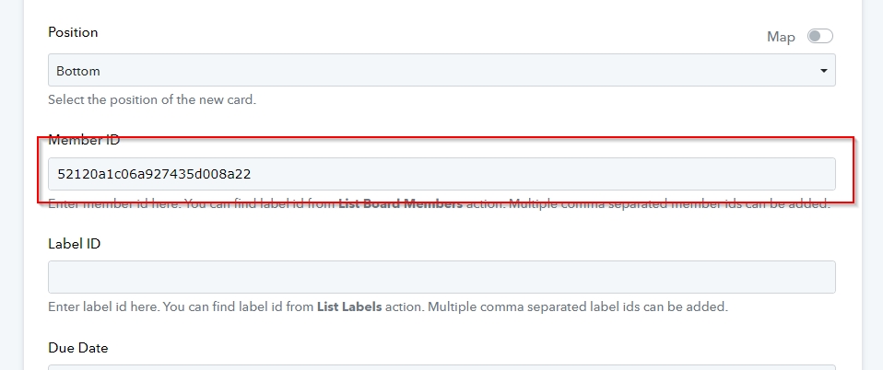Click the bold 'List Board Members' text
883x370 pixels.
coord(400,203)
